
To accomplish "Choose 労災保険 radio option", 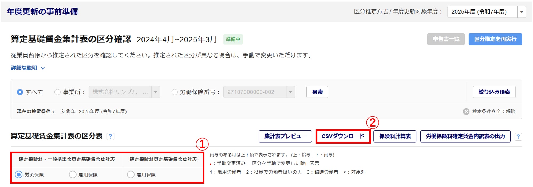I will [19, 175].
